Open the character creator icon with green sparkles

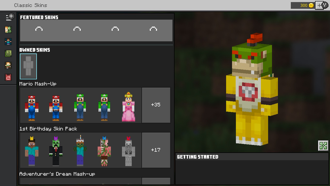point(8,29)
